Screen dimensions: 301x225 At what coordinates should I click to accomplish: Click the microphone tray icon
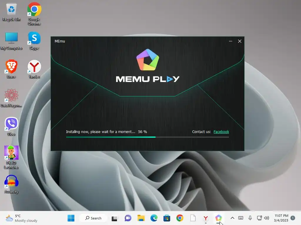click(250, 218)
